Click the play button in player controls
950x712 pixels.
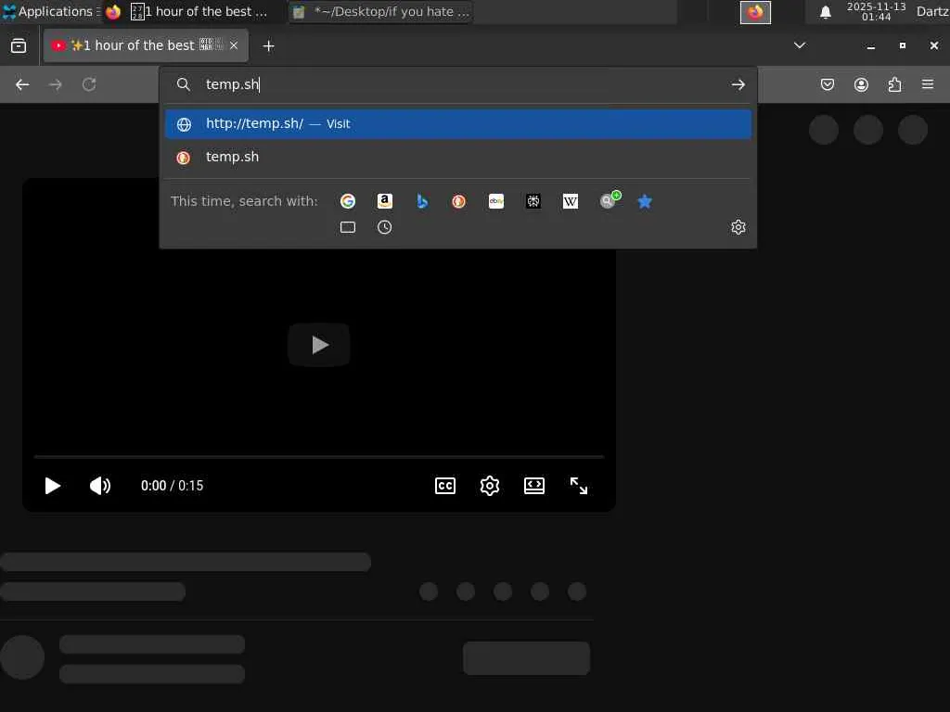click(53, 486)
